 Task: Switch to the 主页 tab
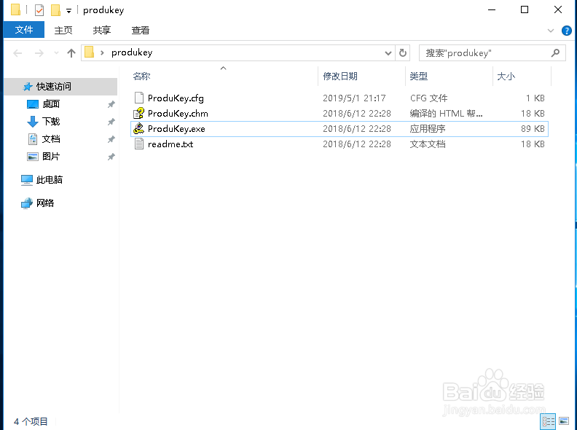coord(63,30)
